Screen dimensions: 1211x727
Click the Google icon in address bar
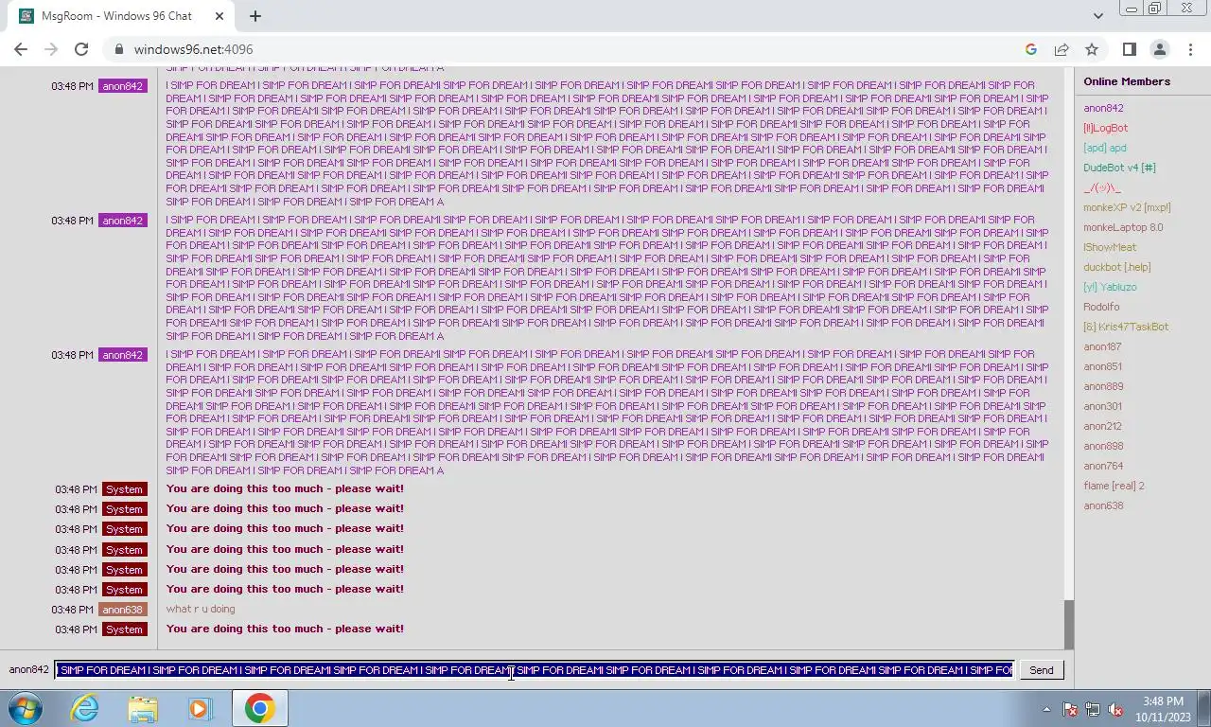coord(1031,49)
